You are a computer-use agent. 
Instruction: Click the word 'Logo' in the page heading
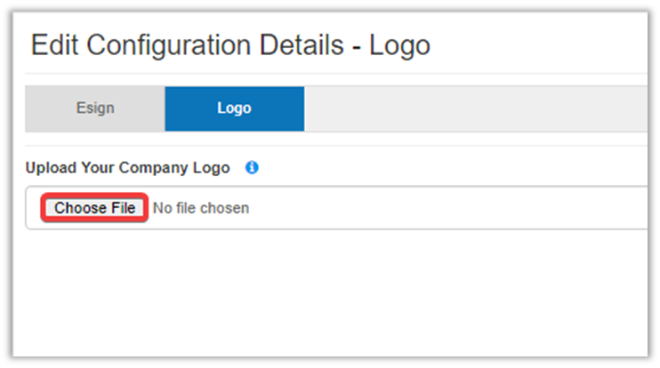pyautogui.click(x=400, y=45)
